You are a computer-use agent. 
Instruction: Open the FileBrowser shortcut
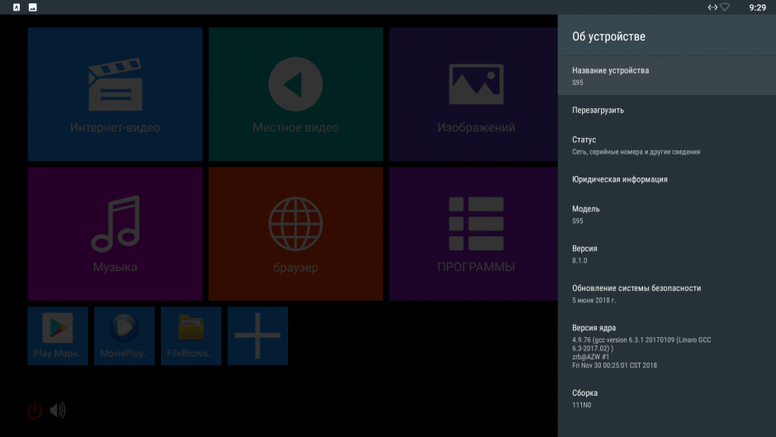tap(191, 335)
